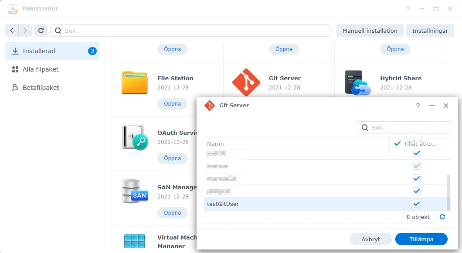Uncheck the first user's access checkbox
The image size is (462, 253).
pyautogui.click(x=416, y=153)
